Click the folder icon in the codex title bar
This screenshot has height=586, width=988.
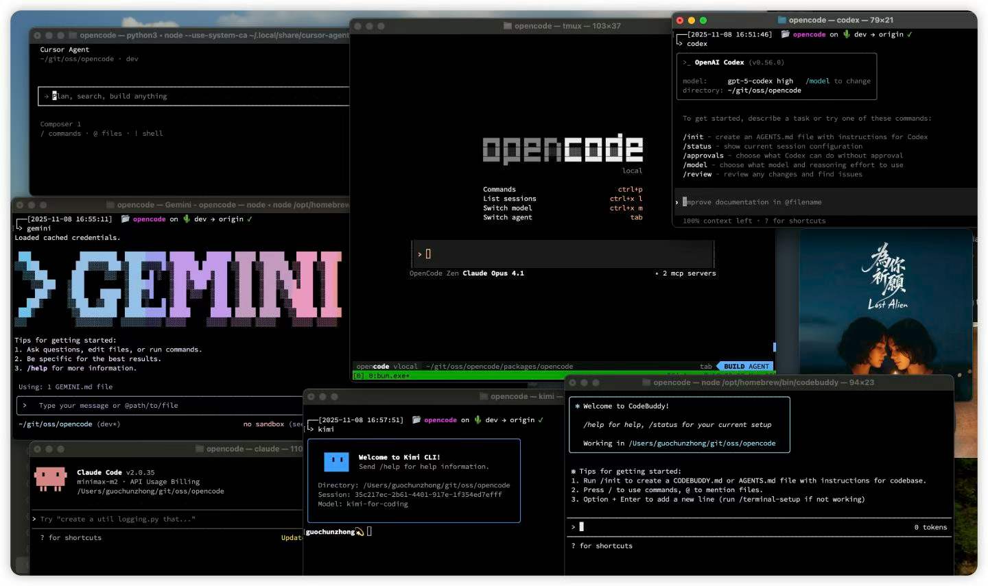pos(781,21)
